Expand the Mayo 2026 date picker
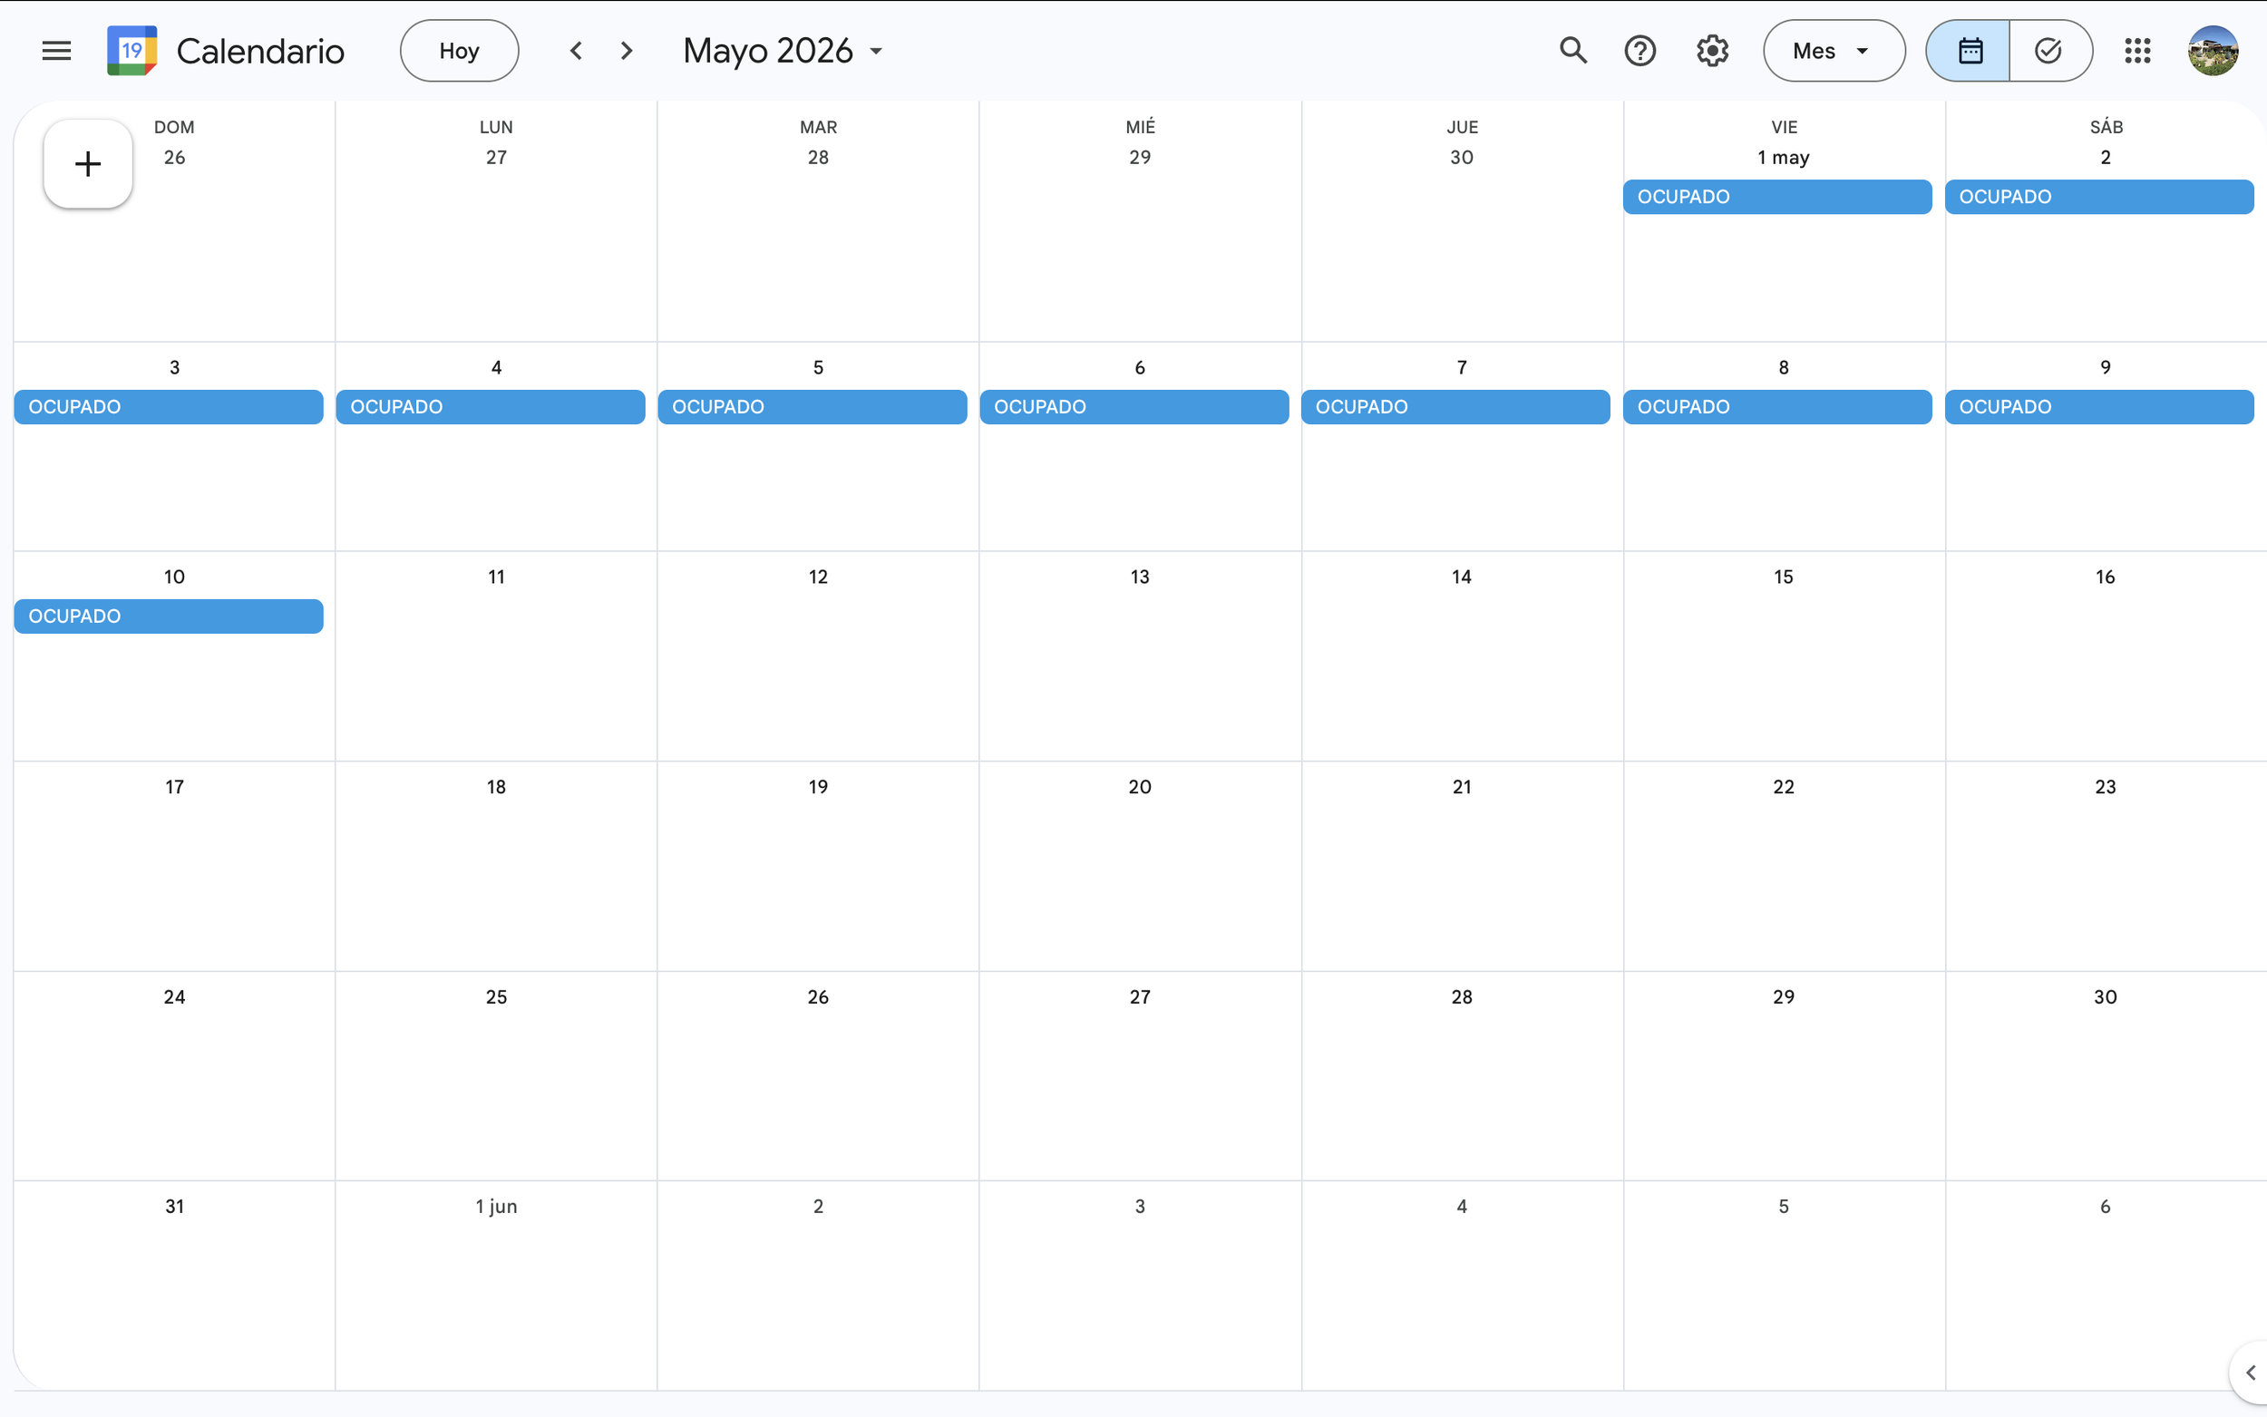 pyautogui.click(x=783, y=51)
